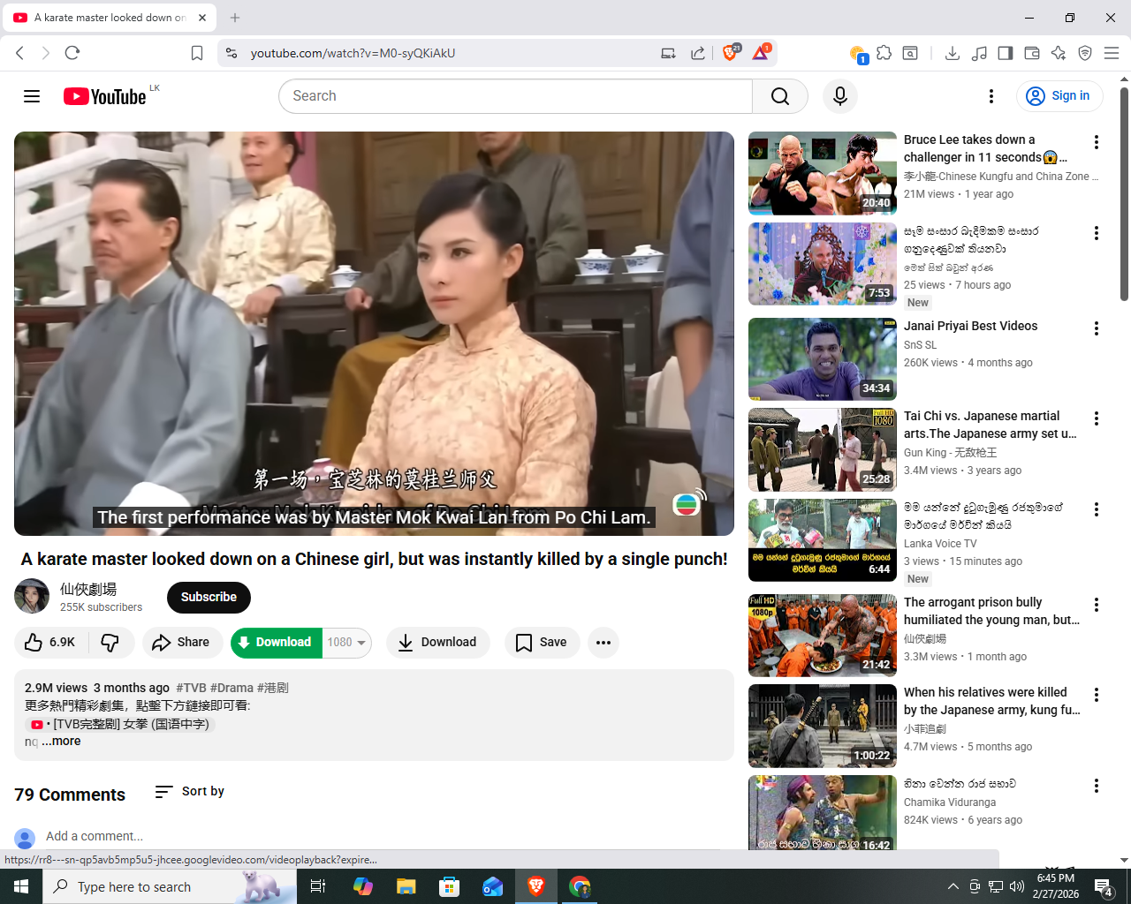Screen dimensions: 1131x904
Task: Dislike the video with thumbs down
Action: [x=110, y=643]
